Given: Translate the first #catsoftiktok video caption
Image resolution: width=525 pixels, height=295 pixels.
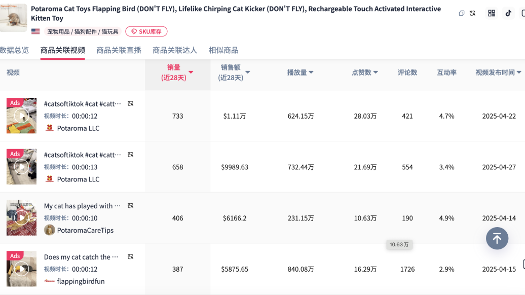Looking at the screenshot, I should point(131,103).
